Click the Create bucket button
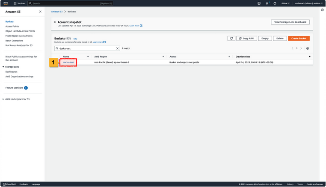 click(299, 39)
